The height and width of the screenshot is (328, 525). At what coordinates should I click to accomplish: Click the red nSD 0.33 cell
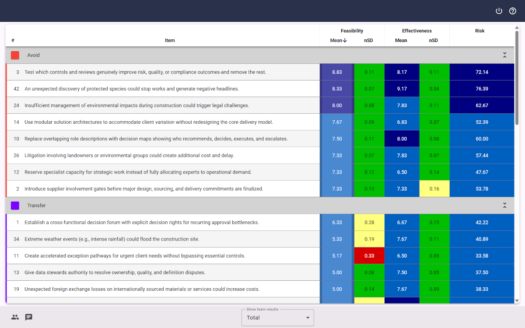click(x=369, y=255)
